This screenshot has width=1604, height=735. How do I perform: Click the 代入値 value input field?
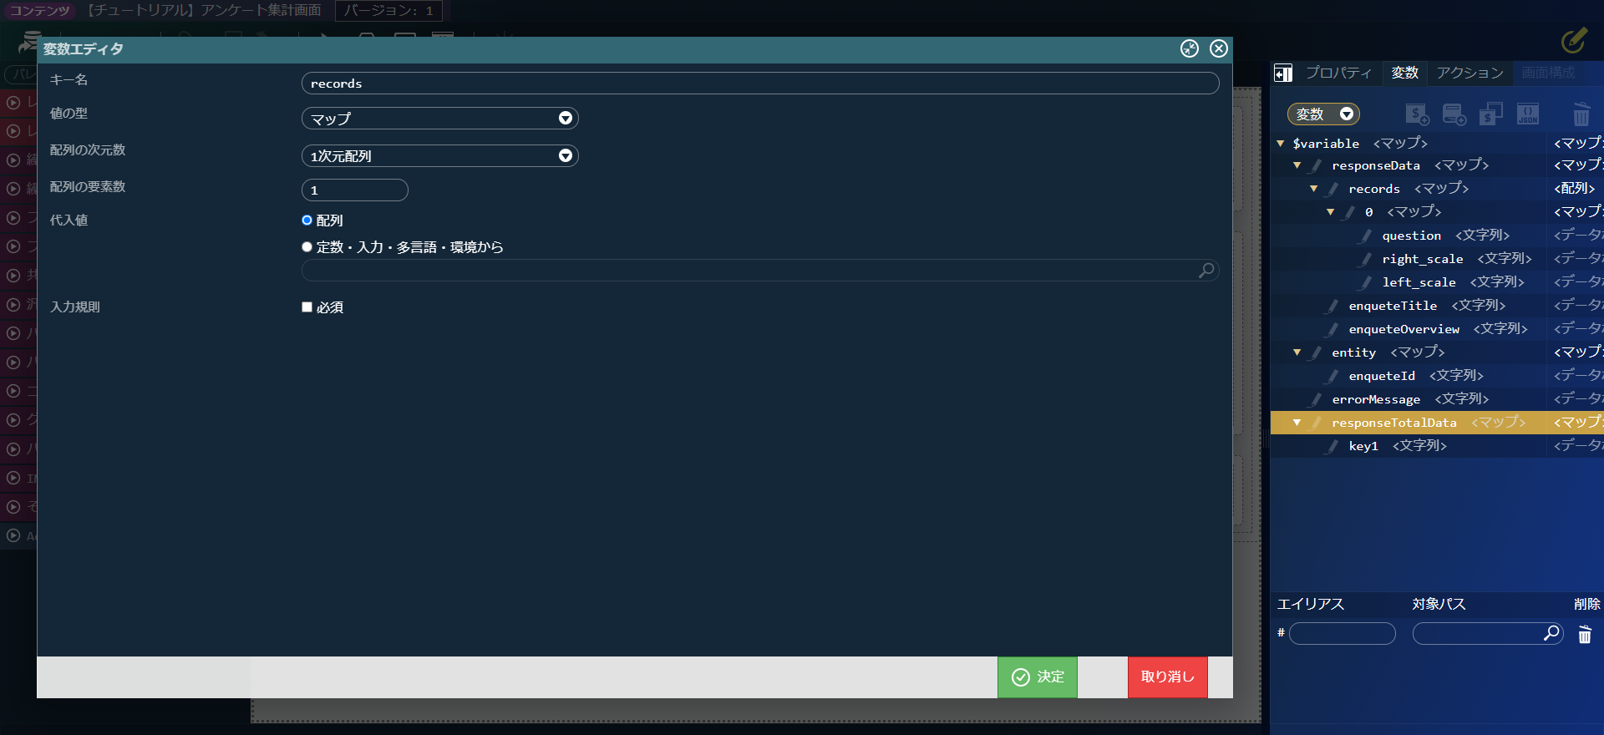coord(760,271)
